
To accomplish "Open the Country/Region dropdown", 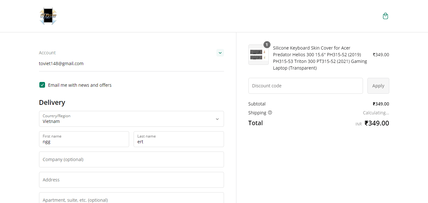I will point(131,119).
